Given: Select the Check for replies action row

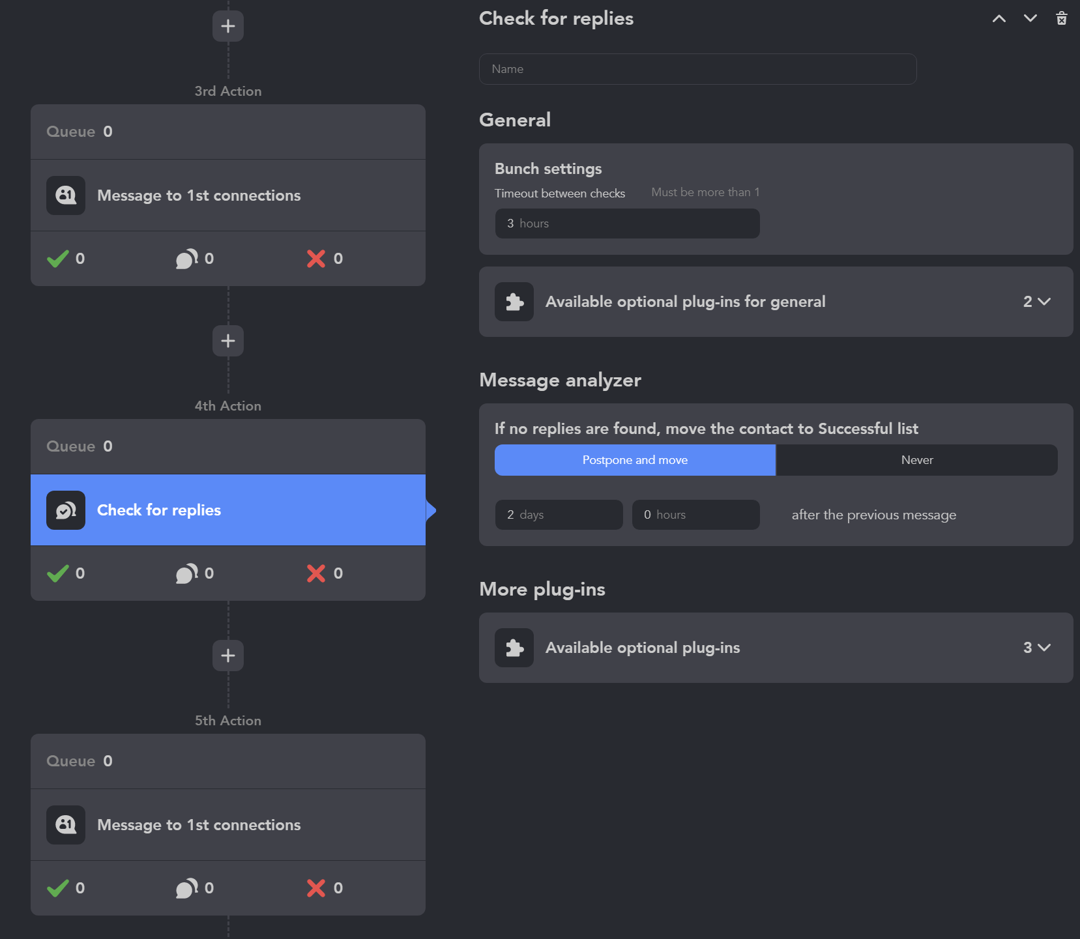Looking at the screenshot, I should point(228,510).
